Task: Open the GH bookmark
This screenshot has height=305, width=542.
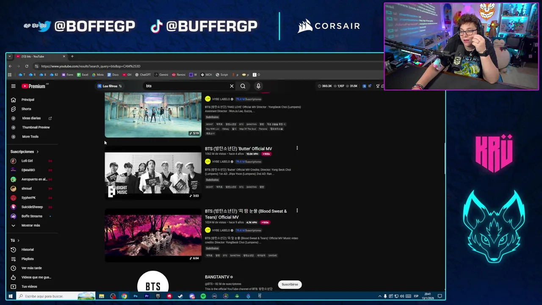Action: pos(127,75)
